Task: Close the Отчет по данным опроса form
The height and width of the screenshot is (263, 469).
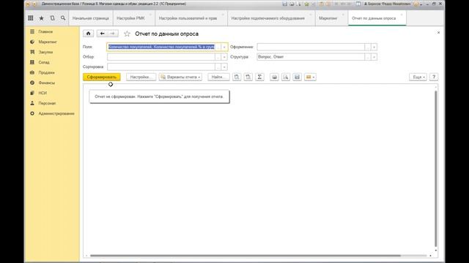Action: pos(438,32)
